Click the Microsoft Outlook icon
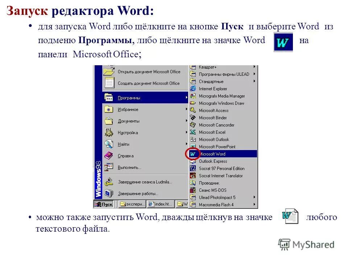Viewport: 348px width, 261px height. (193, 140)
